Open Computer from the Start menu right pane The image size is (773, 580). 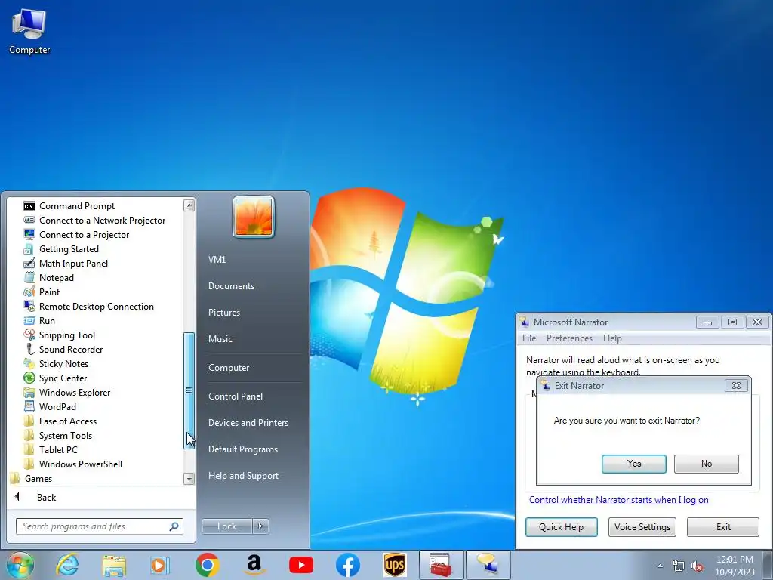[x=229, y=368]
